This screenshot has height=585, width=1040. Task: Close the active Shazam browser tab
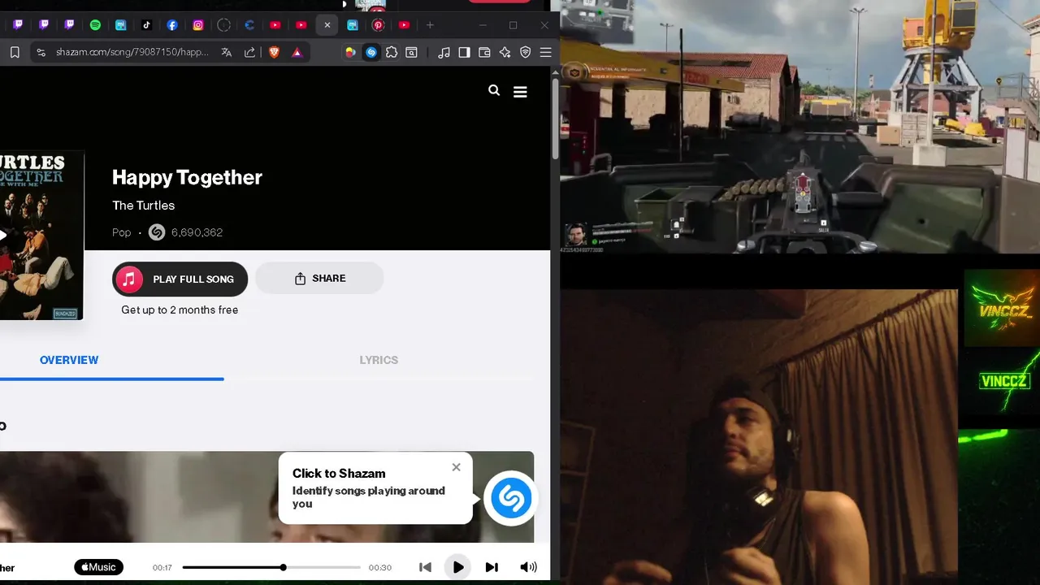click(x=327, y=25)
